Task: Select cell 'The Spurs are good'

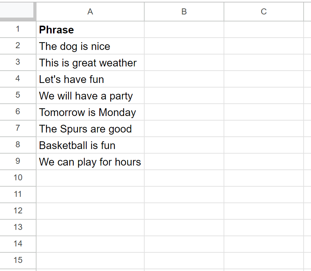Action: click(x=90, y=128)
